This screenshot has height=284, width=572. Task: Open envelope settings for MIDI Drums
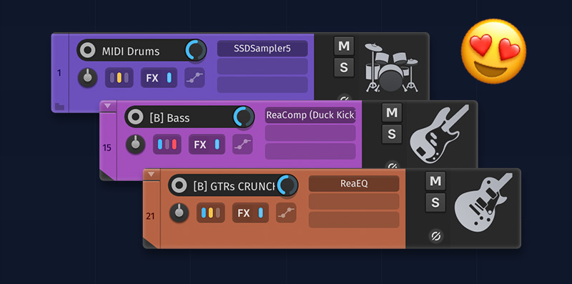point(194,78)
